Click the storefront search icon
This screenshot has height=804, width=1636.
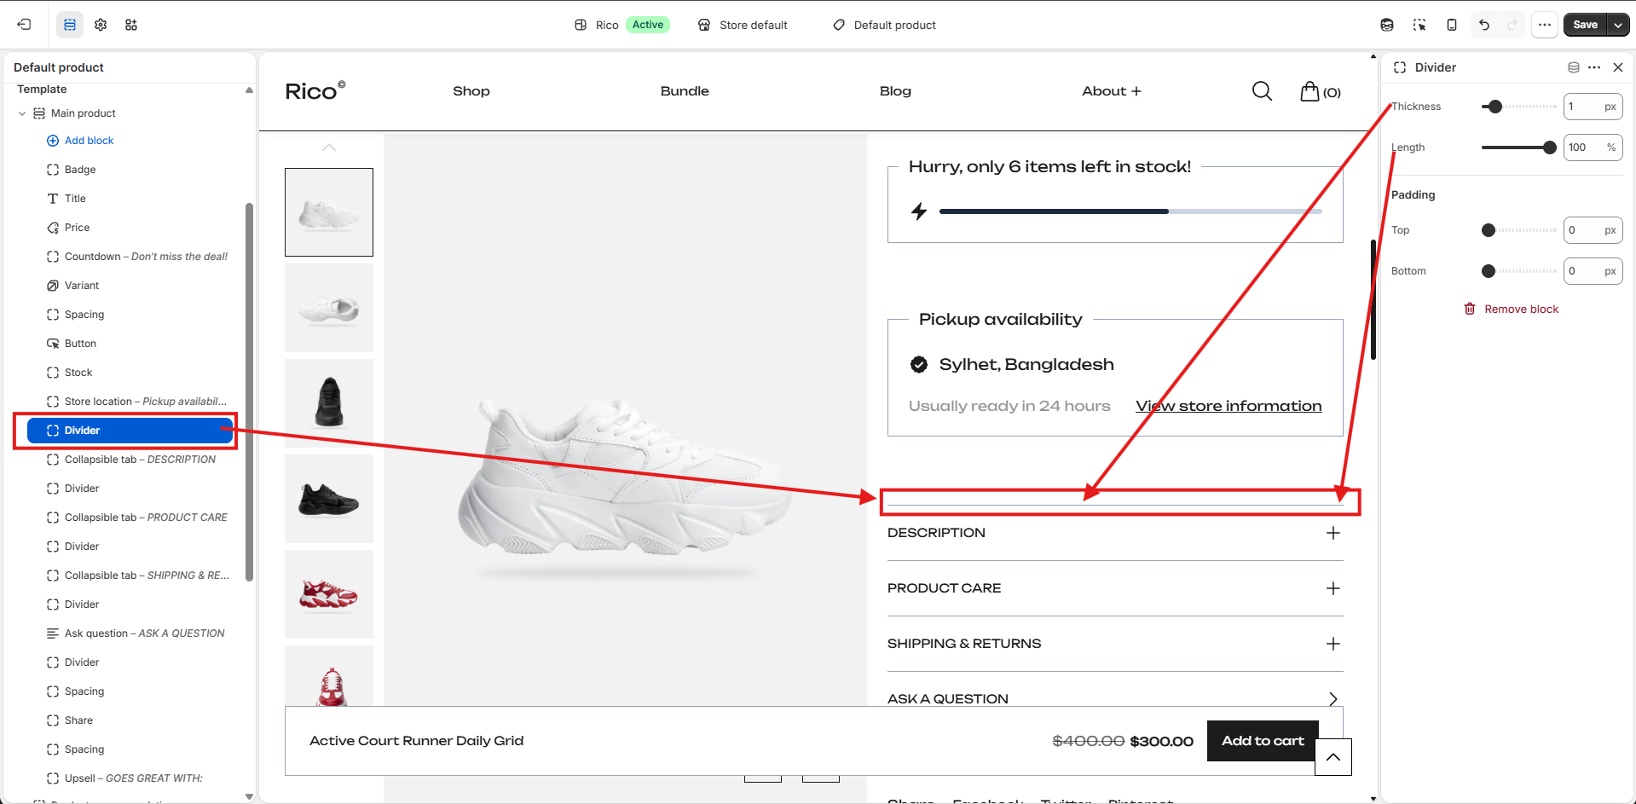pyautogui.click(x=1263, y=91)
